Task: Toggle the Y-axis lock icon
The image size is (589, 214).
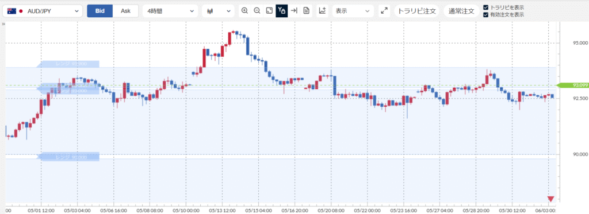Action: coord(282,11)
